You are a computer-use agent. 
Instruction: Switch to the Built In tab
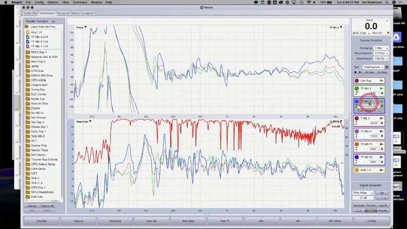coord(76,13)
